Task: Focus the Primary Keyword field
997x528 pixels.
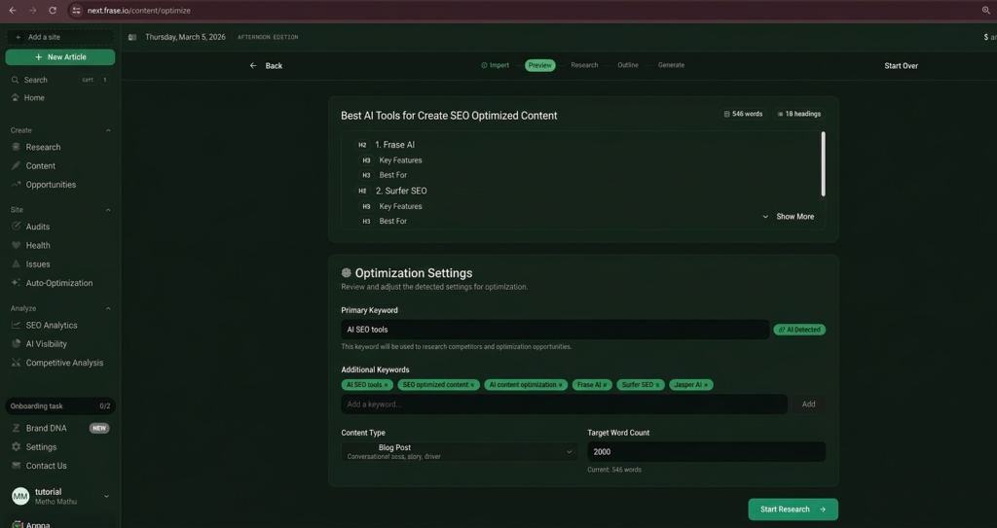Action: (555, 330)
